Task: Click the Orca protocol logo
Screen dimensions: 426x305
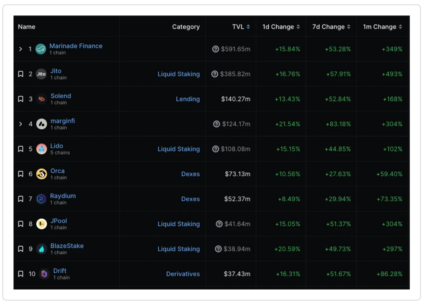Action: pos(42,174)
